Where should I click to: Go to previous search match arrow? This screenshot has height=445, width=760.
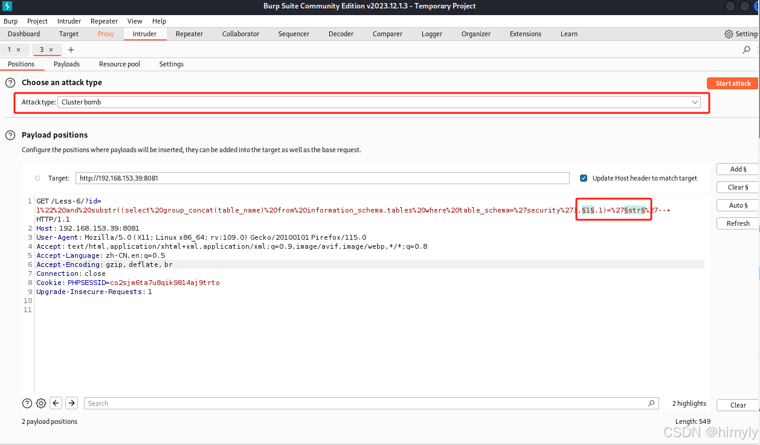(56, 403)
